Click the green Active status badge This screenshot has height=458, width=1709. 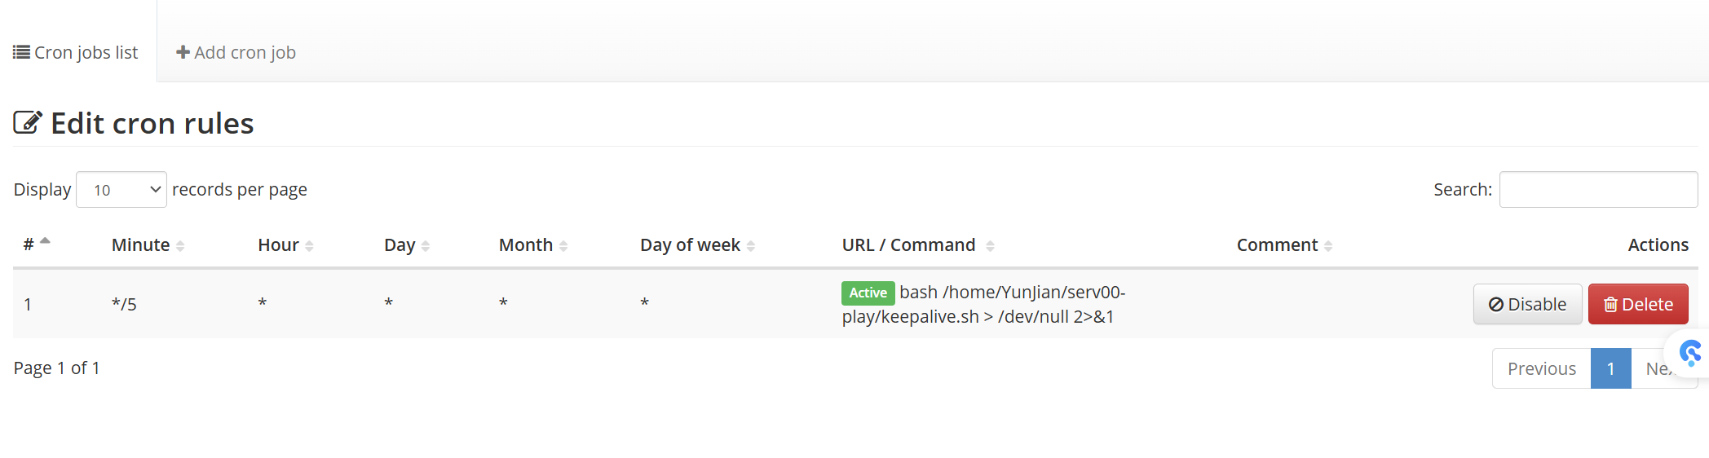pyautogui.click(x=868, y=293)
